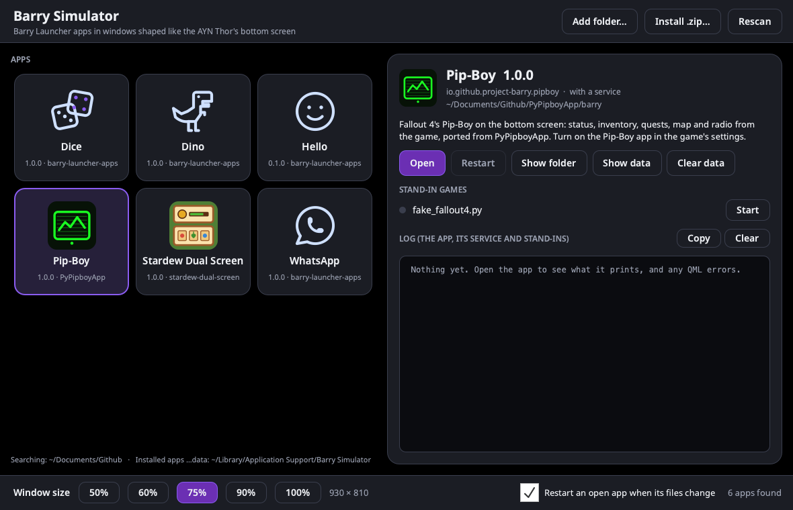Click the Show data button
Image resolution: width=793 pixels, height=510 pixels.
pos(626,163)
